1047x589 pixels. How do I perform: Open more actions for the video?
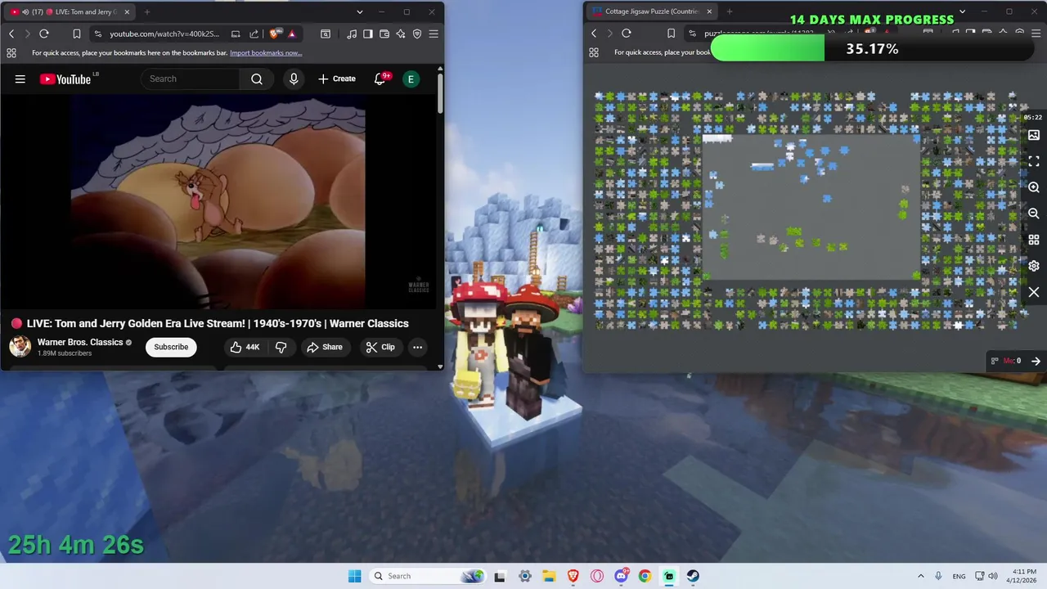(x=417, y=347)
